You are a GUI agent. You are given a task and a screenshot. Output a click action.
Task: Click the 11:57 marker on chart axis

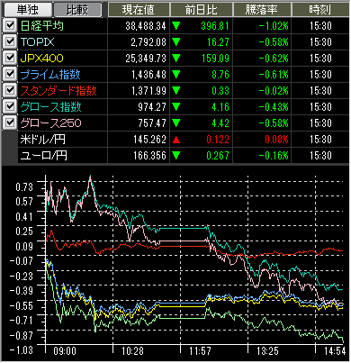tap(200, 351)
